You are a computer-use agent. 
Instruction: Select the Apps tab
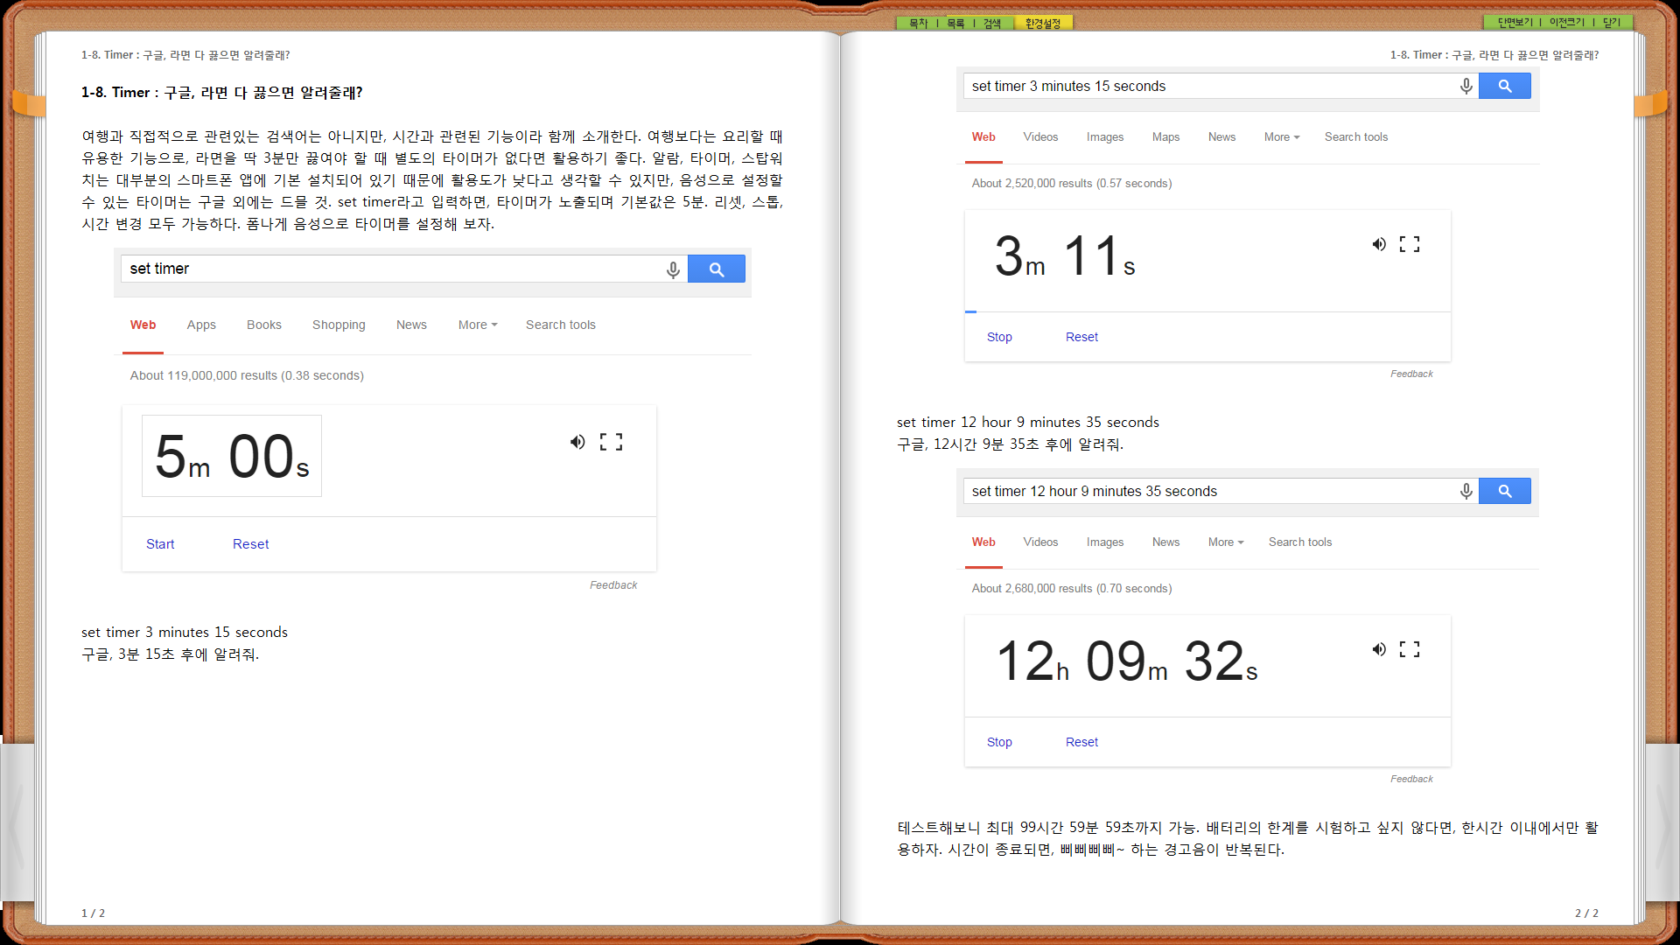(201, 325)
